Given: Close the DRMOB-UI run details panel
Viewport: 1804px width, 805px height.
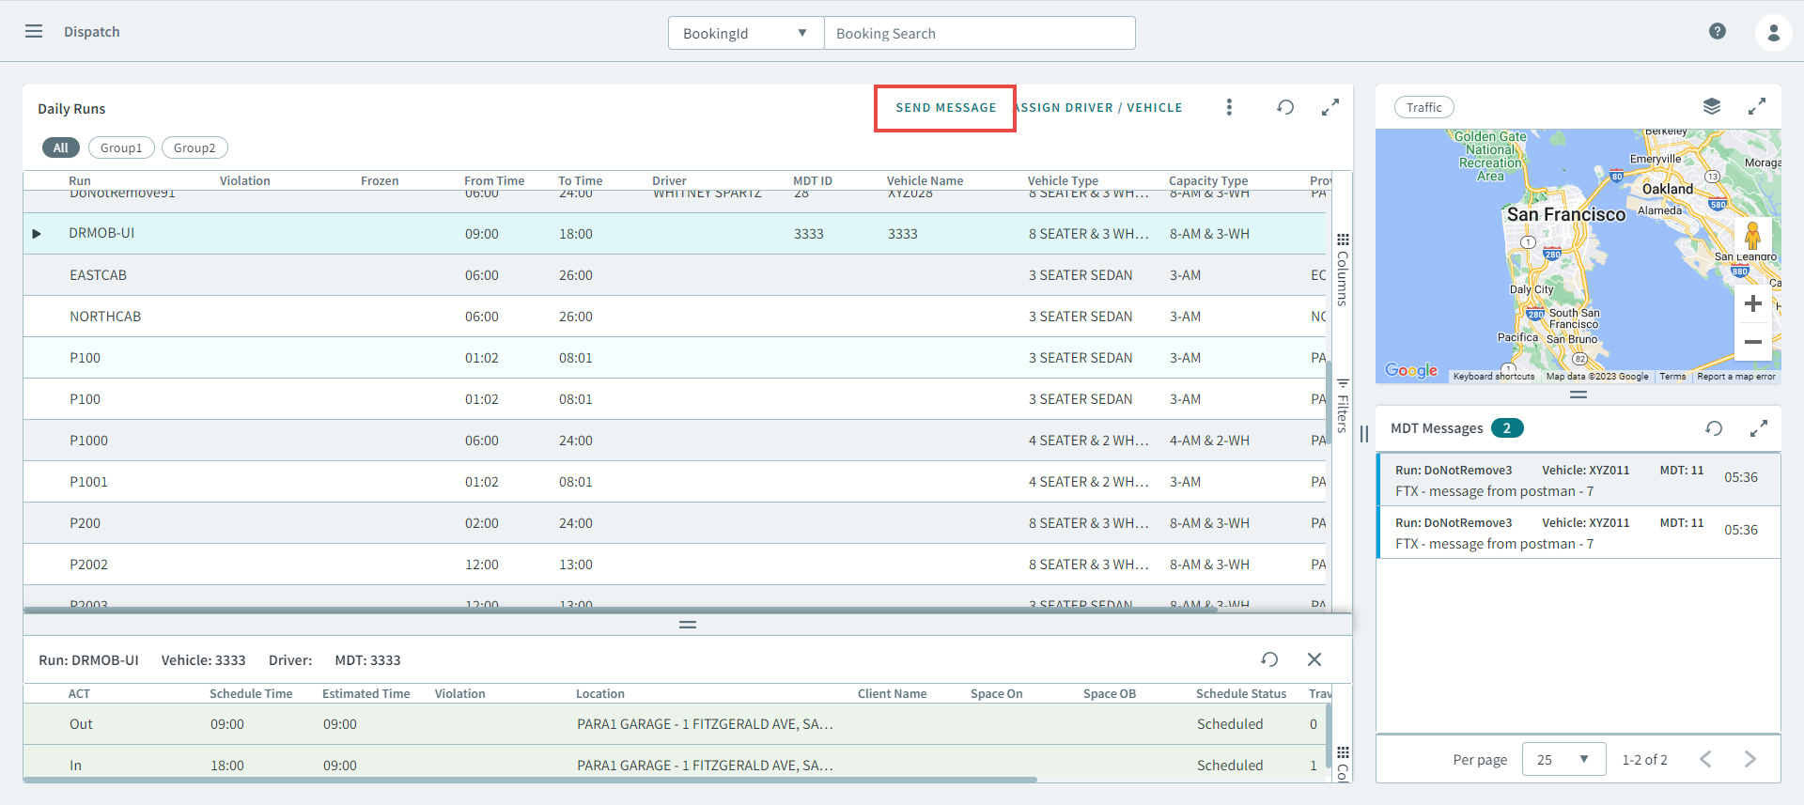Looking at the screenshot, I should point(1314,659).
